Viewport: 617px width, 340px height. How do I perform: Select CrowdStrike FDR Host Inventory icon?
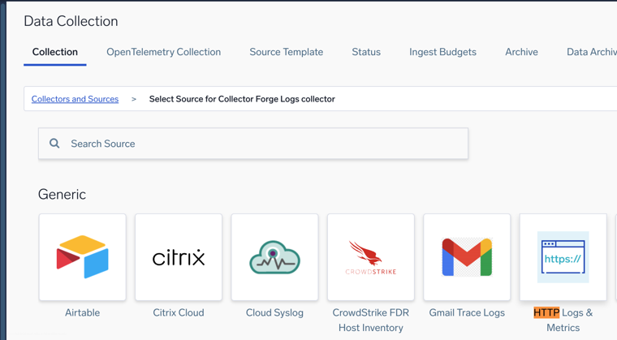click(371, 257)
